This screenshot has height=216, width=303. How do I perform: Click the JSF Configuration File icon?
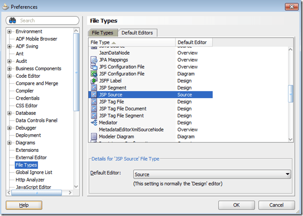point(94,74)
